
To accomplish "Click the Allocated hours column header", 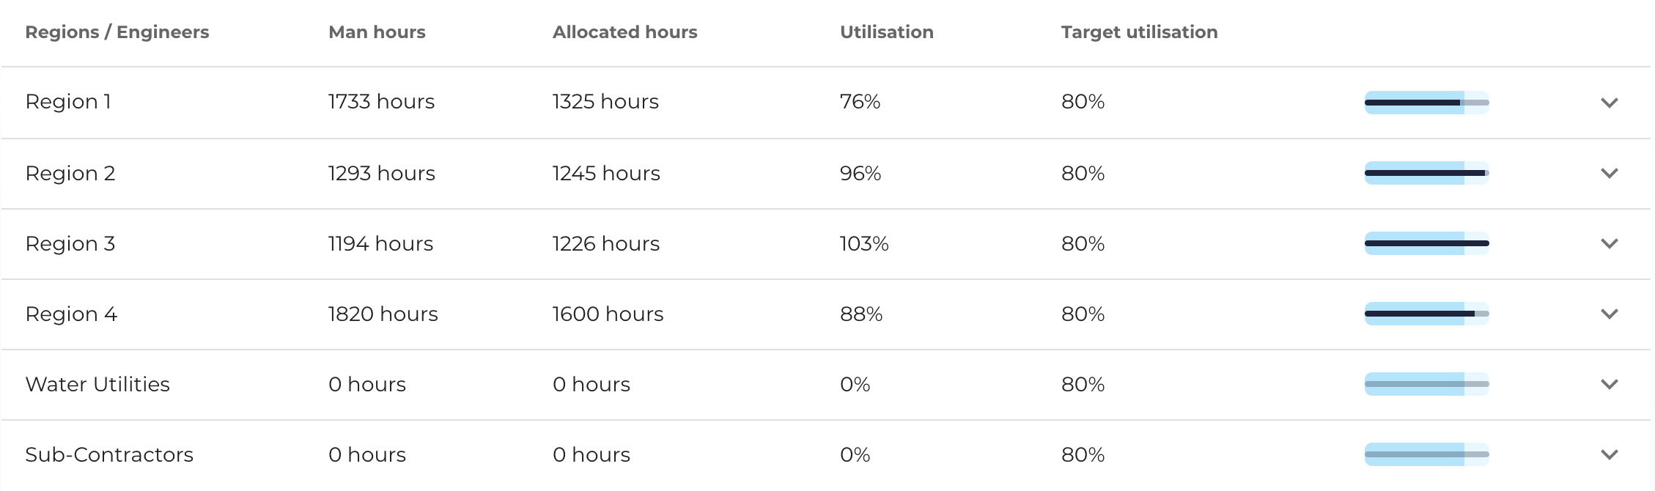I will [625, 32].
